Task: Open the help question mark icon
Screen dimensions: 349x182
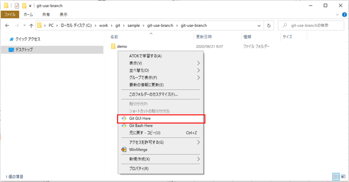Action: point(344,14)
